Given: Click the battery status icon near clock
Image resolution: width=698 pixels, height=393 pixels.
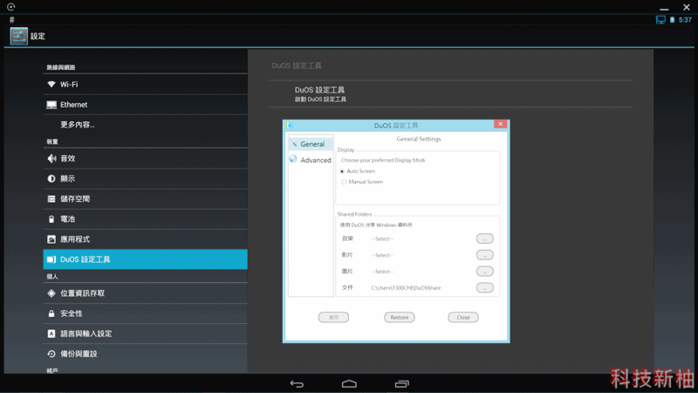Looking at the screenshot, I should (672, 19).
